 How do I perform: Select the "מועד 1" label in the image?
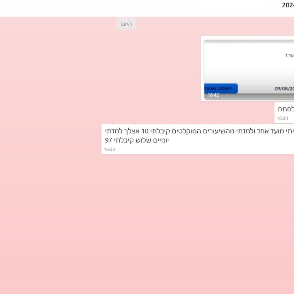290,55
